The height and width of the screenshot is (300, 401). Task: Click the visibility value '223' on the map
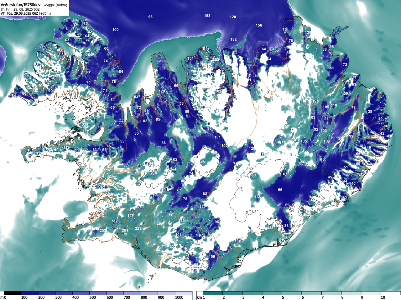(x=138, y=229)
